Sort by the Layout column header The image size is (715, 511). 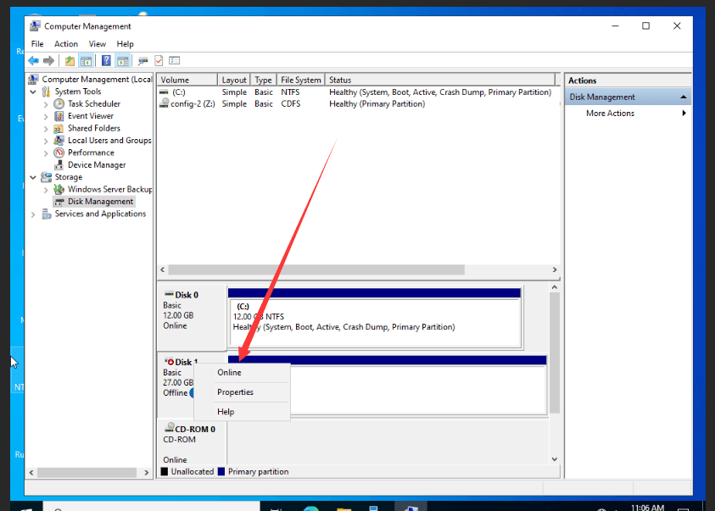click(x=234, y=80)
